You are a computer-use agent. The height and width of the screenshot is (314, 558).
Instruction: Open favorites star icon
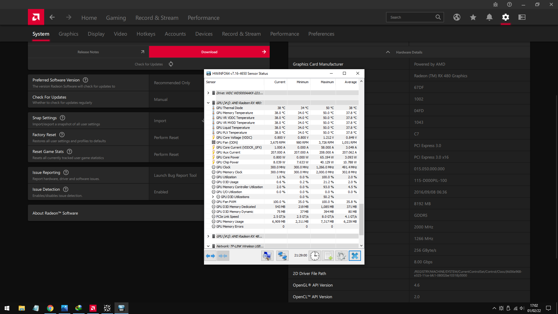point(473,17)
